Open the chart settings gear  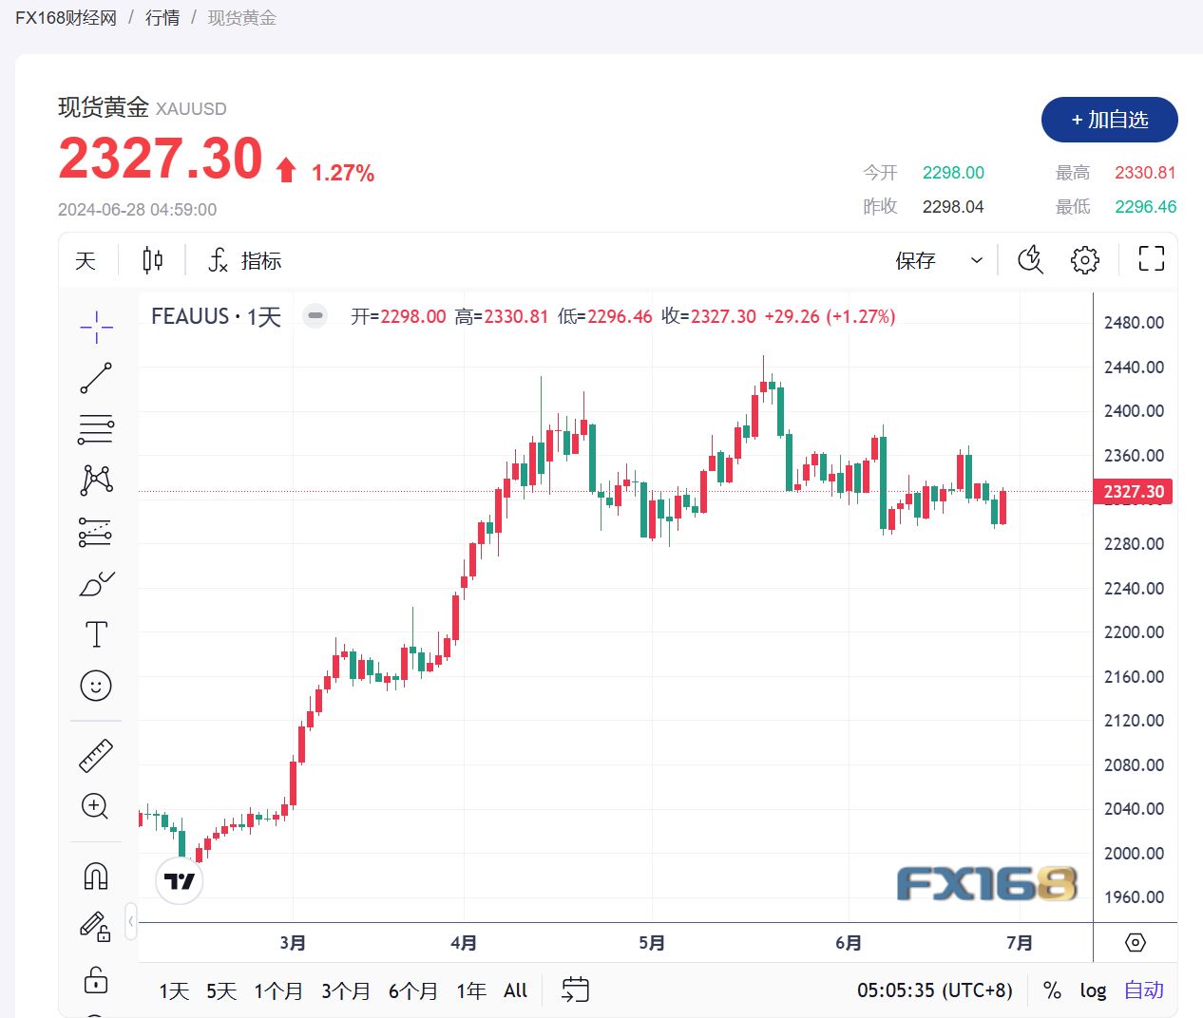click(x=1084, y=259)
